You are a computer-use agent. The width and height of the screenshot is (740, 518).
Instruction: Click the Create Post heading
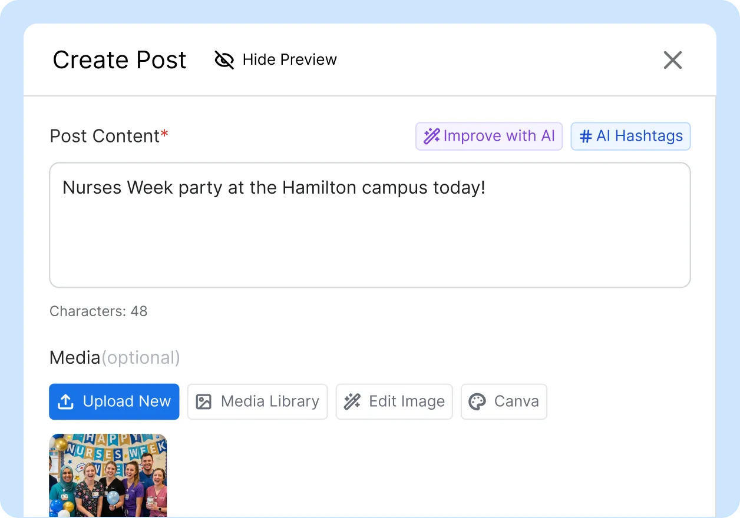coord(120,60)
